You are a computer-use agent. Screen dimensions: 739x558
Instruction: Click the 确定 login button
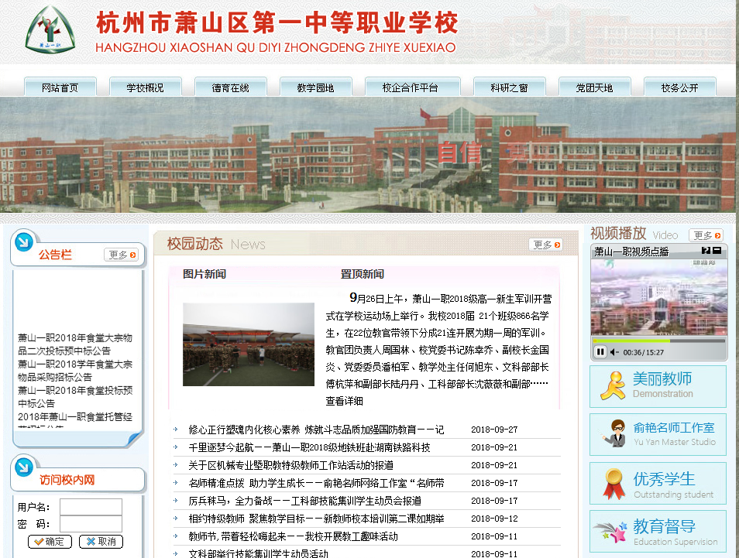tap(50, 542)
